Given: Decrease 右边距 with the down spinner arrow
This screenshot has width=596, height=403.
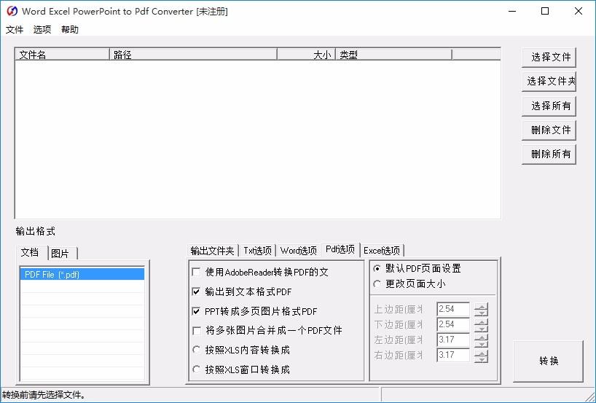Looking at the screenshot, I should pos(481,359).
